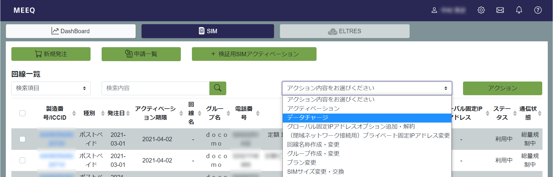This screenshot has height=177, width=553.
Task: Click the 回線一覧 heading
Action: tap(26, 74)
